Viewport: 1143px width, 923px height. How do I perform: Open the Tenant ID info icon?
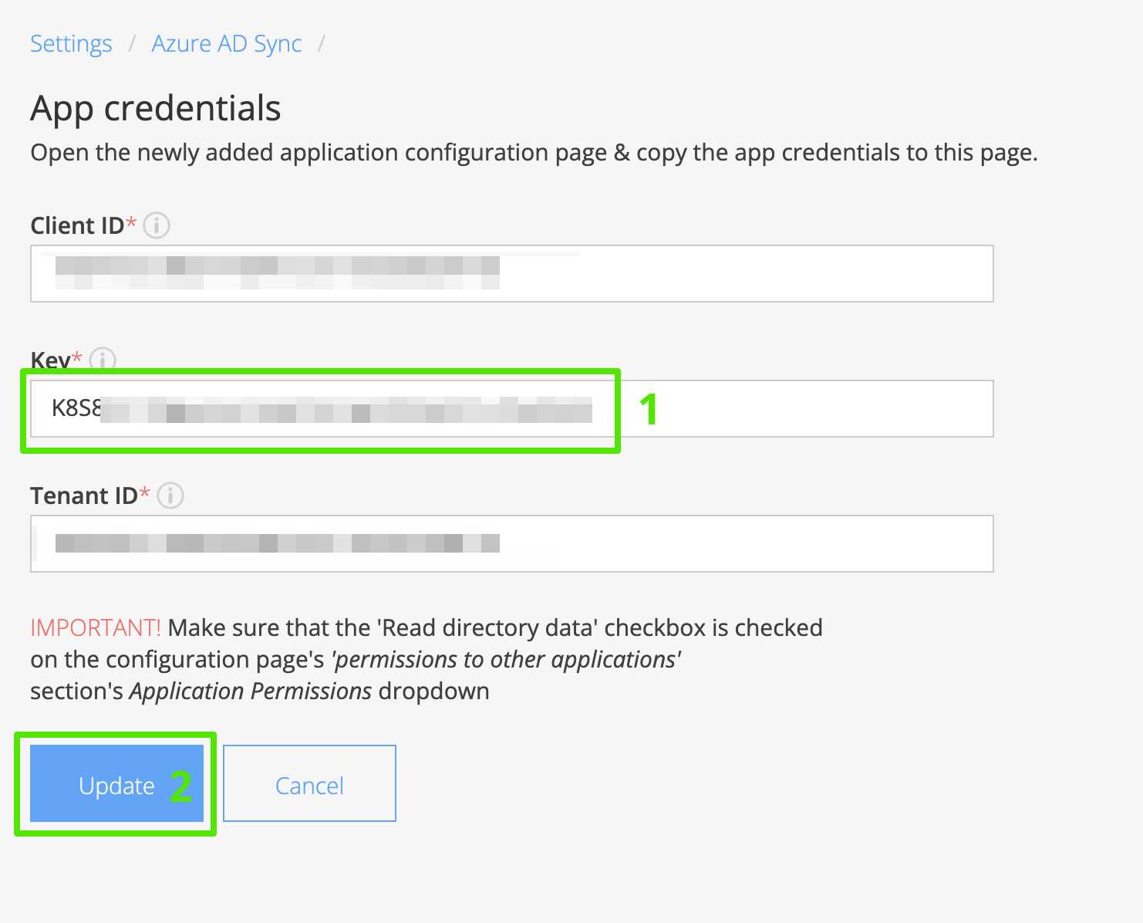click(x=170, y=495)
